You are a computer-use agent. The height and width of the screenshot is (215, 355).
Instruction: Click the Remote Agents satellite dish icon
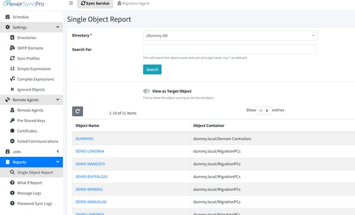click(7, 100)
